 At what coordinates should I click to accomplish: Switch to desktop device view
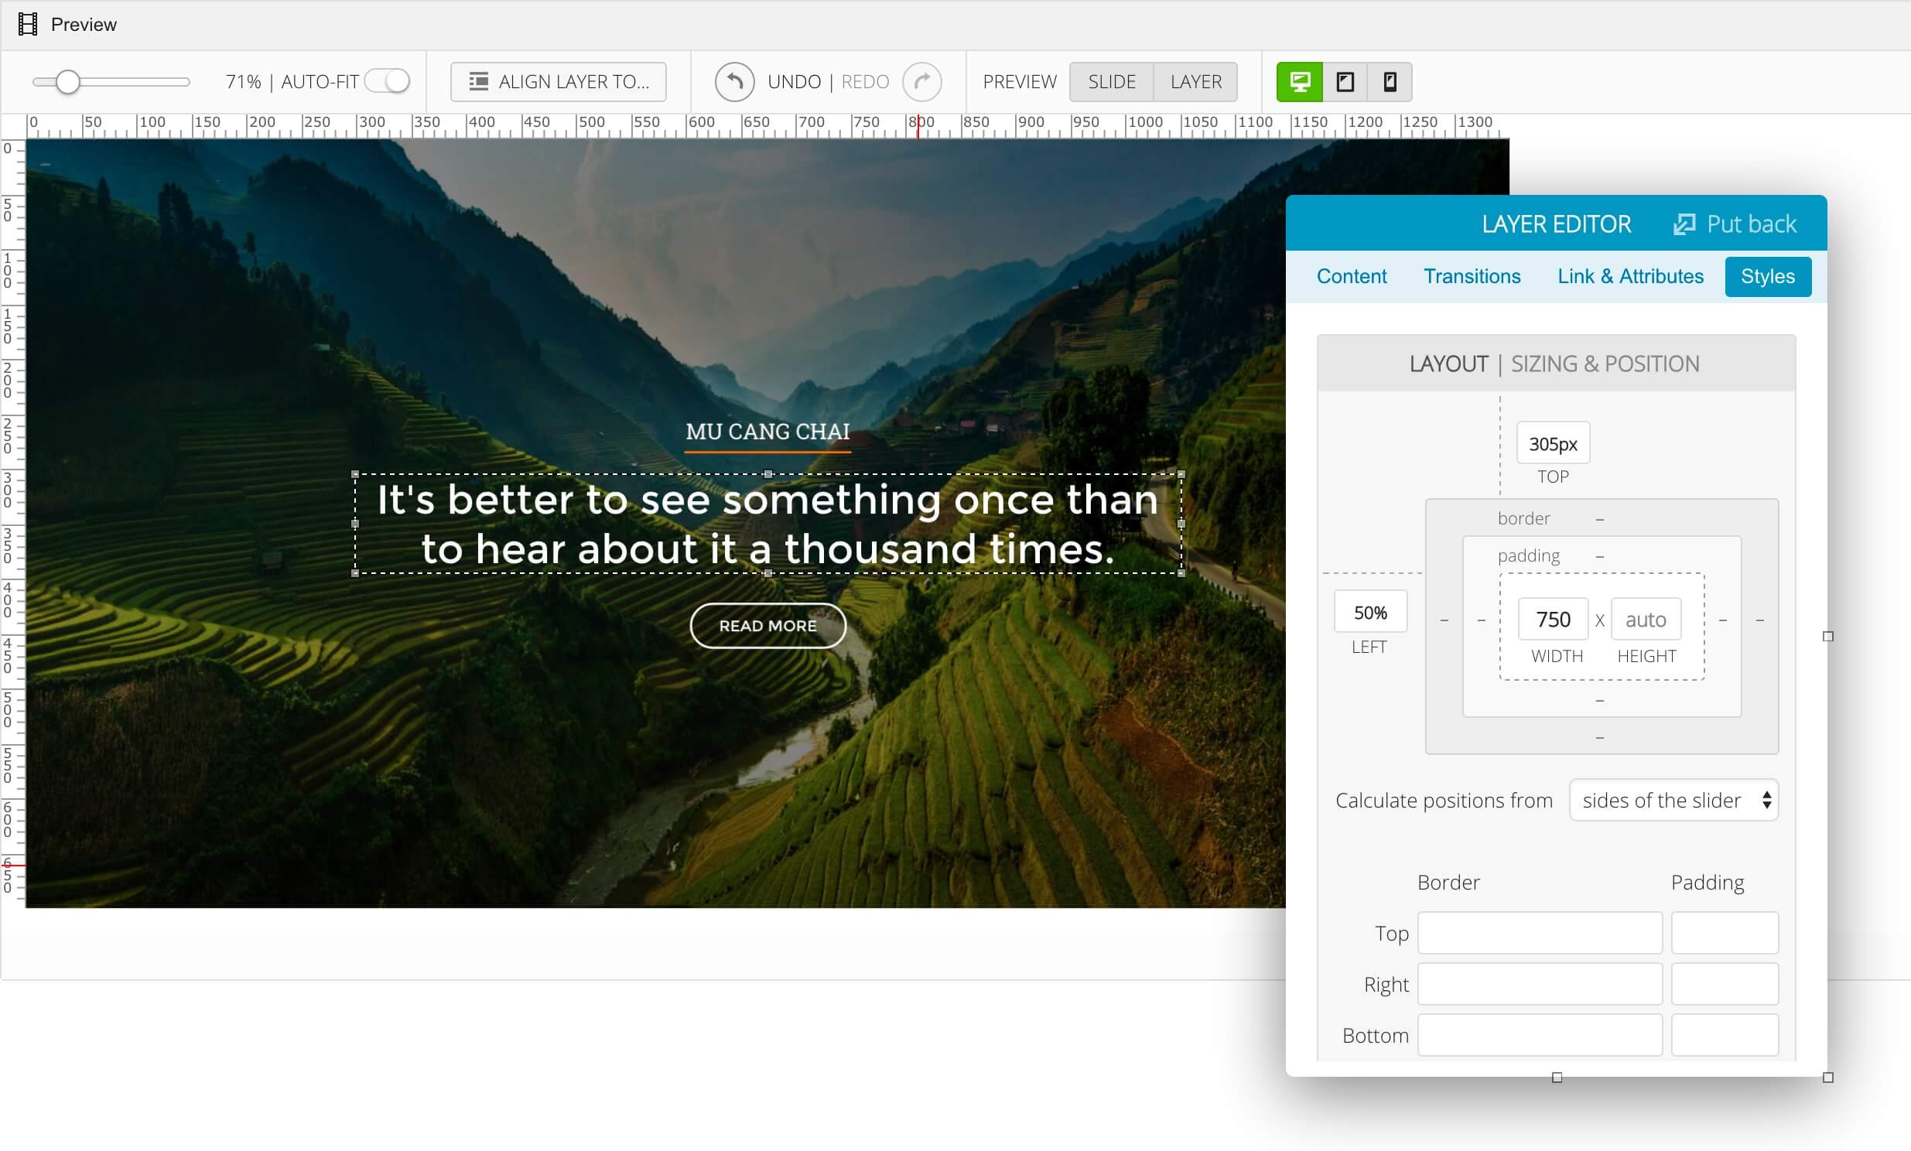(x=1300, y=80)
